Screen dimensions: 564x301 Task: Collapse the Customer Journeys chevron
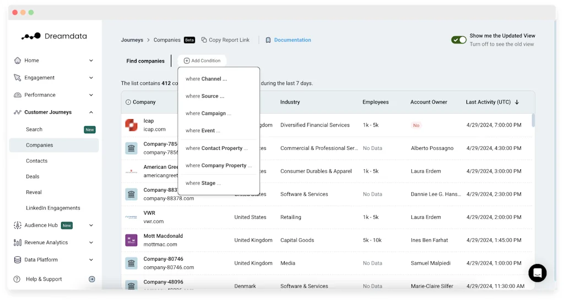click(91, 112)
